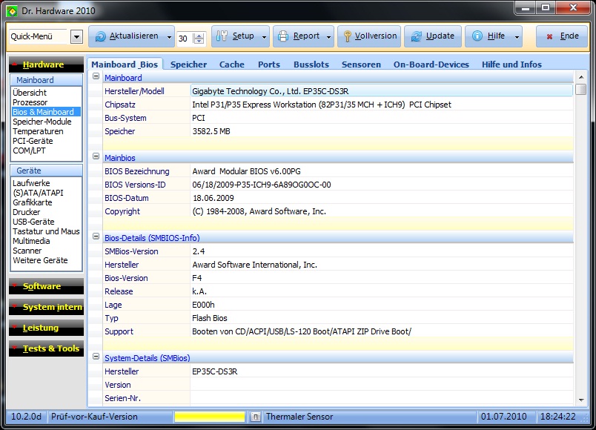Click the vertical scrollbar thumb

580,90
